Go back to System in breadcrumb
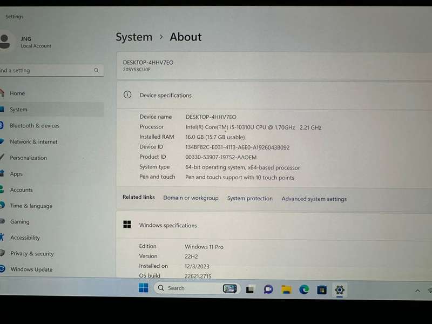Screen dimensions: 432x324 coord(134,37)
